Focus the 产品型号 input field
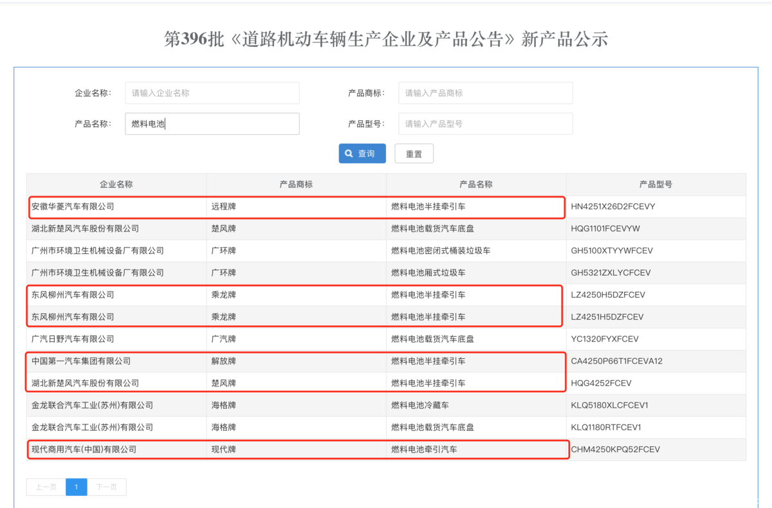The image size is (772, 508). 486,123
